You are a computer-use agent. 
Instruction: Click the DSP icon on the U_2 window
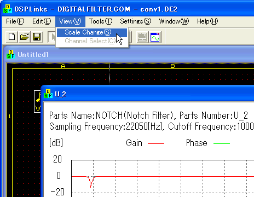tap(48, 94)
